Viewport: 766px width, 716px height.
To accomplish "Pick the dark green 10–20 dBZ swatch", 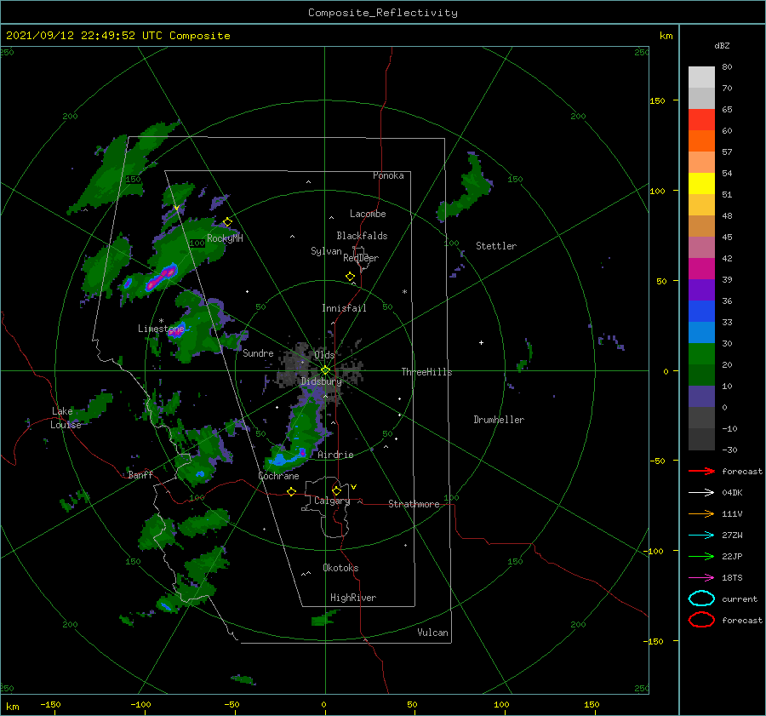I will point(701,375).
